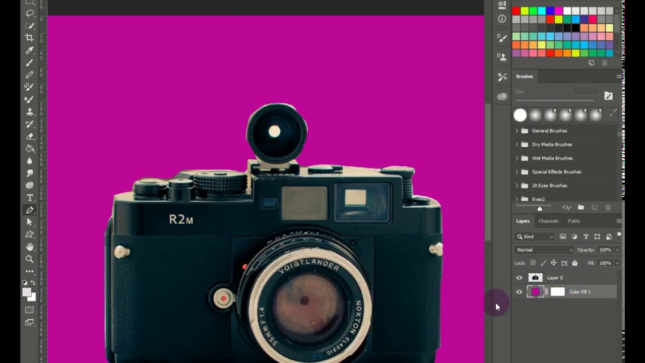Open the Opacity slider dropdown arrow
The height and width of the screenshot is (363, 645).
click(617, 250)
